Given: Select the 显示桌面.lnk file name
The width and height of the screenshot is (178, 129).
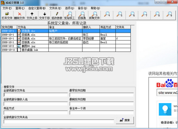Looking at the screenshot, I should [x=30, y=50].
